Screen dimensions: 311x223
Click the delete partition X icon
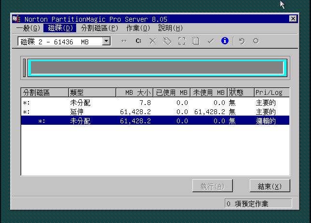pyautogui.click(x=153, y=41)
